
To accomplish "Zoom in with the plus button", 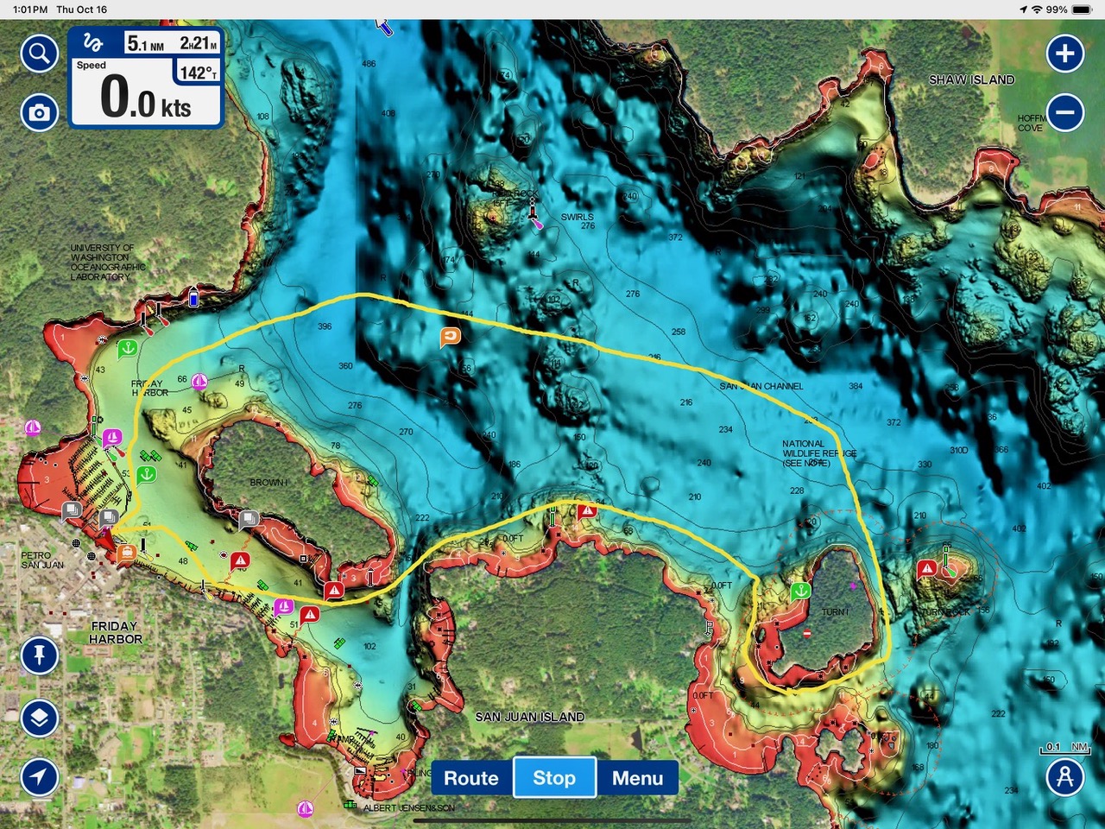I will coord(1064,54).
